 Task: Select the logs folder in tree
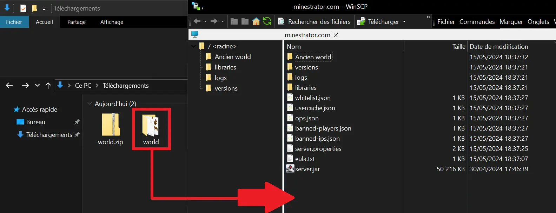click(220, 78)
